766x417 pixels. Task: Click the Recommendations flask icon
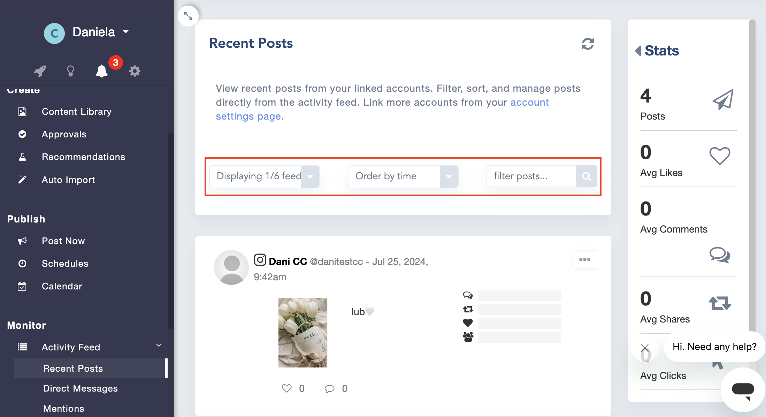tap(22, 156)
